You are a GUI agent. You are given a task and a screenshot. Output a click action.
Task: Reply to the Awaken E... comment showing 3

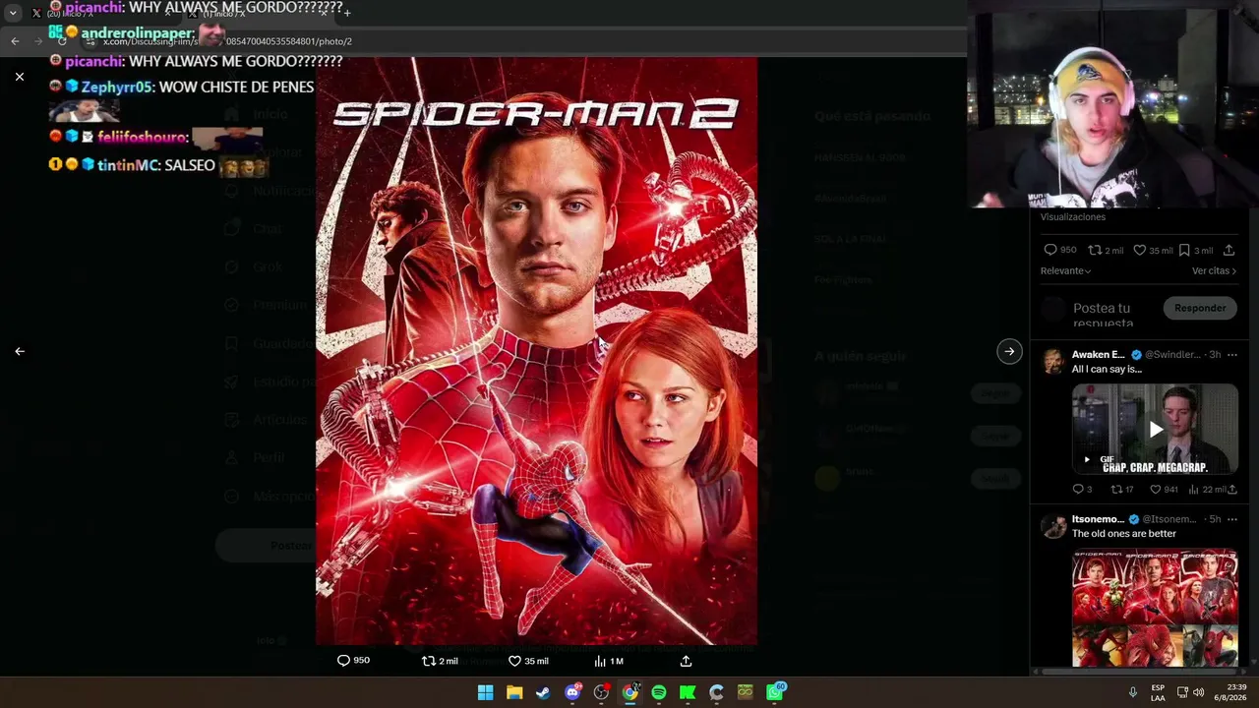point(1082,489)
